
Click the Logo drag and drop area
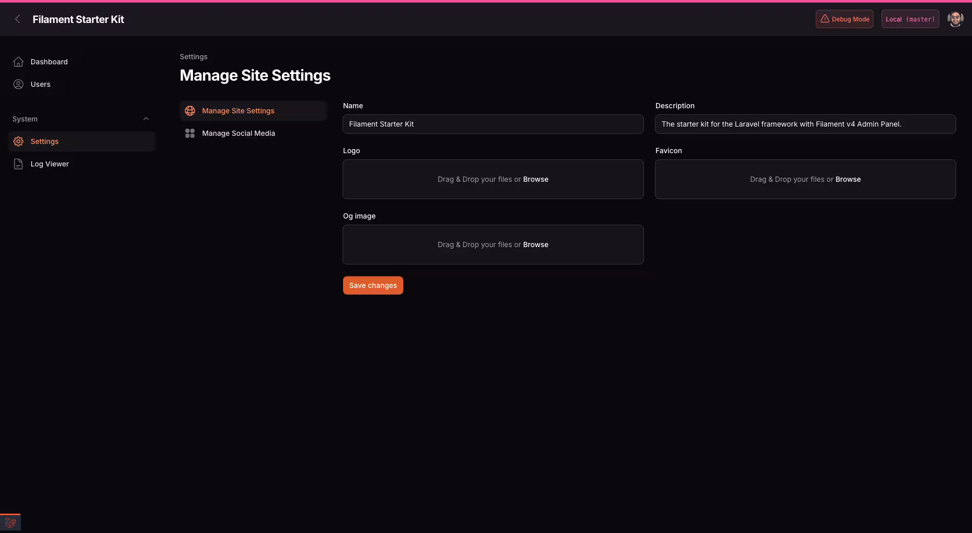(x=493, y=179)
